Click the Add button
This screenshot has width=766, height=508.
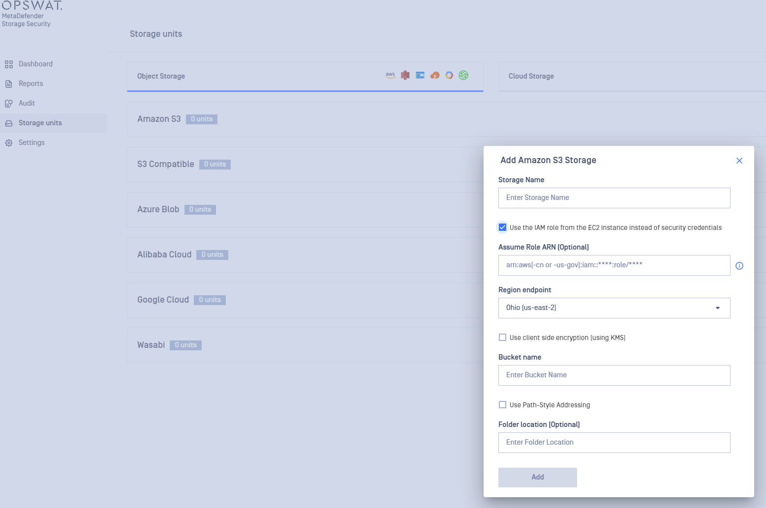pos(538,478)
